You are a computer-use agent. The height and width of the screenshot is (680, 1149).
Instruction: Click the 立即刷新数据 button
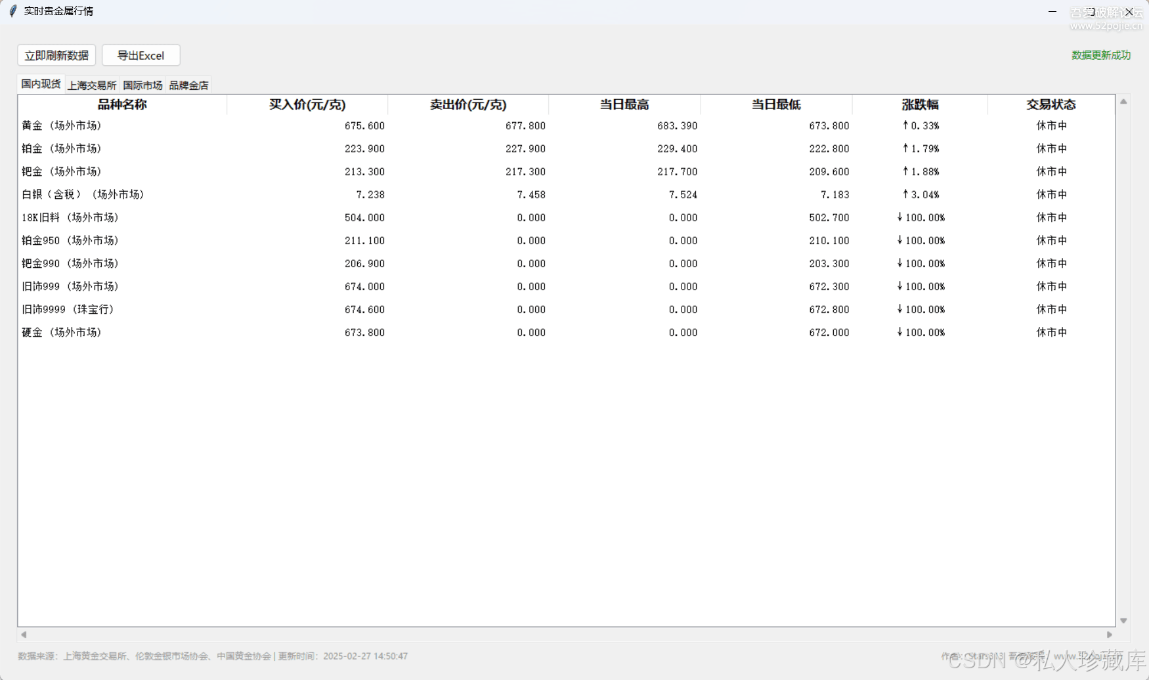(56, 55)
